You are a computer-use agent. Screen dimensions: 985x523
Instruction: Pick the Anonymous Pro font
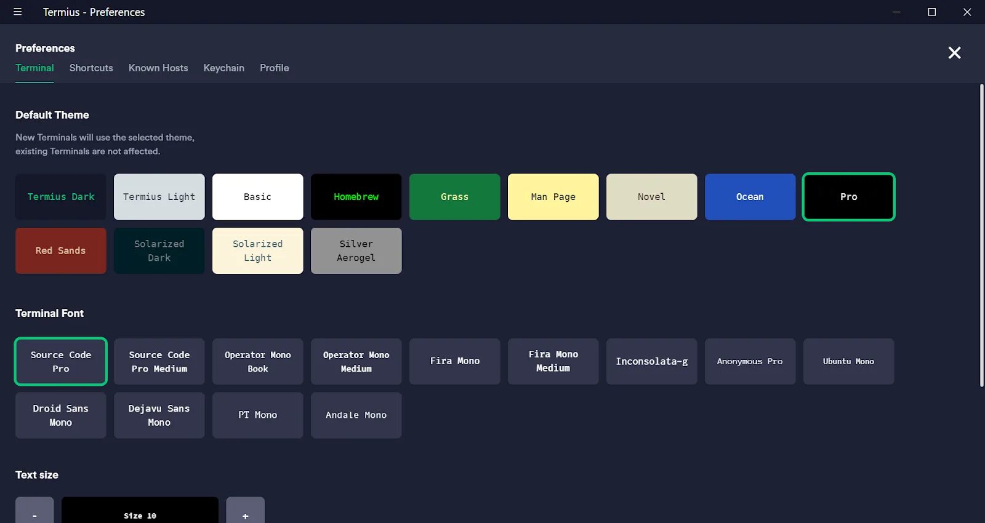750,362
